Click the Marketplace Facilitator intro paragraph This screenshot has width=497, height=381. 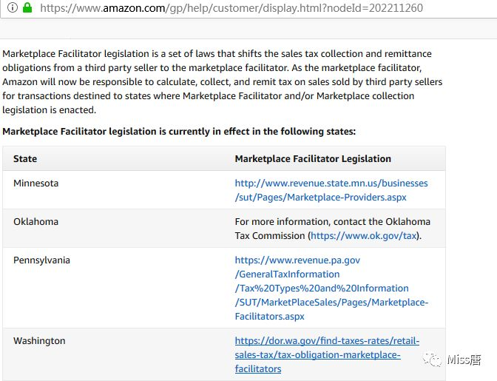222,81
